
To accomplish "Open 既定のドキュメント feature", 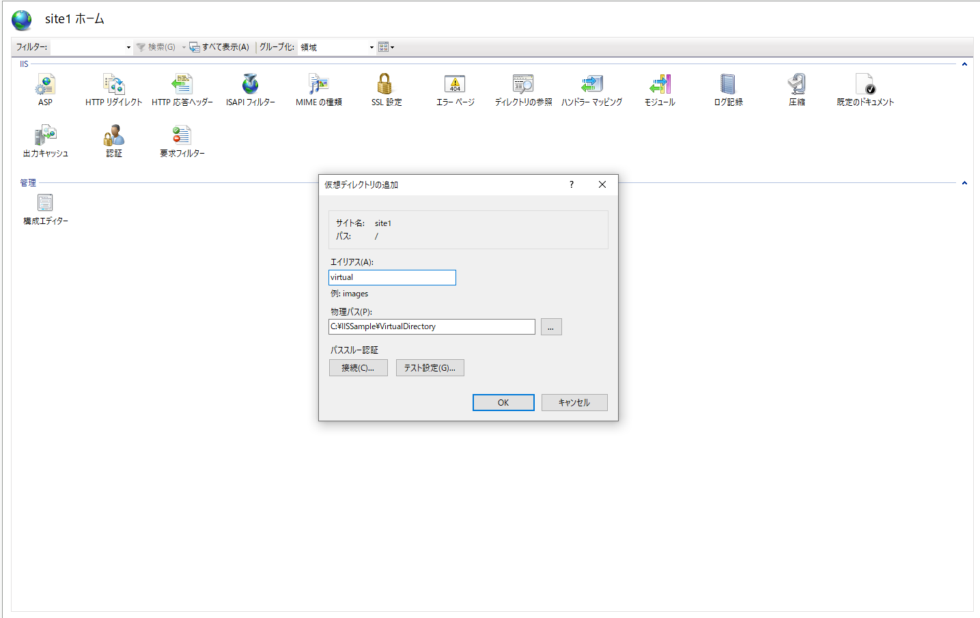I will coord(865,90).
